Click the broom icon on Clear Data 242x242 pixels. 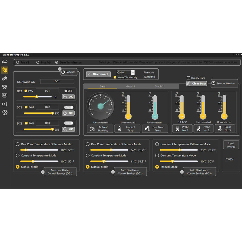point(188,83)
